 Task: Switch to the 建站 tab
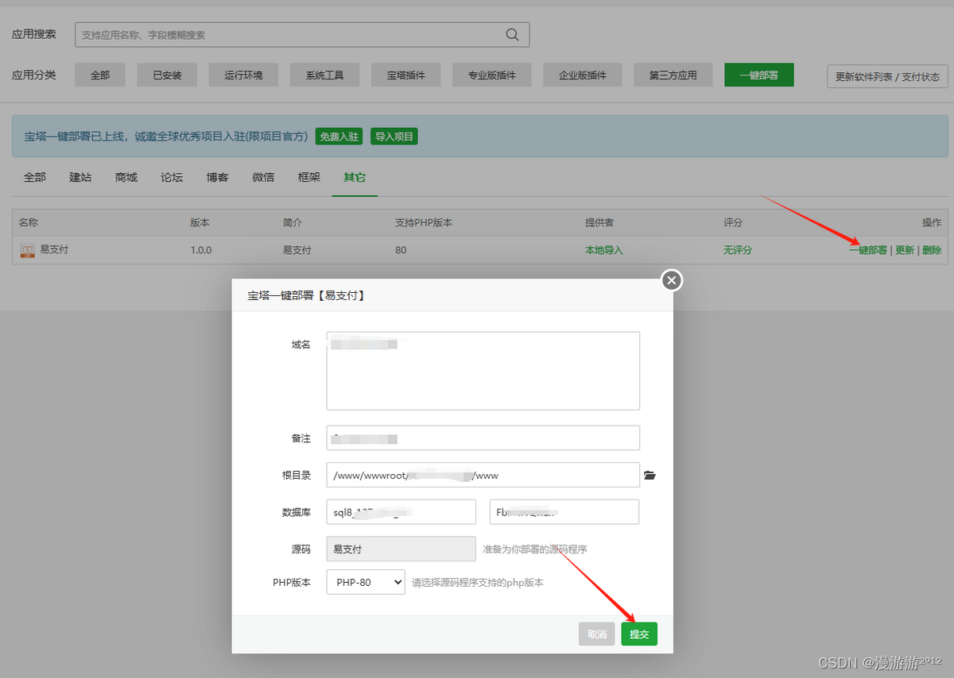80,177
